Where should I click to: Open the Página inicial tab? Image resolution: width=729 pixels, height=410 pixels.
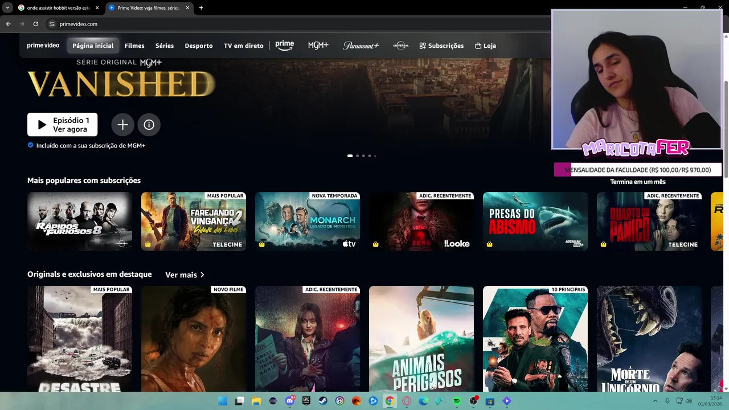coord(93,46)
